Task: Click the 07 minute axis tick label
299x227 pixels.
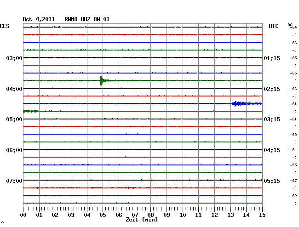Action: (x=135, y=215)
